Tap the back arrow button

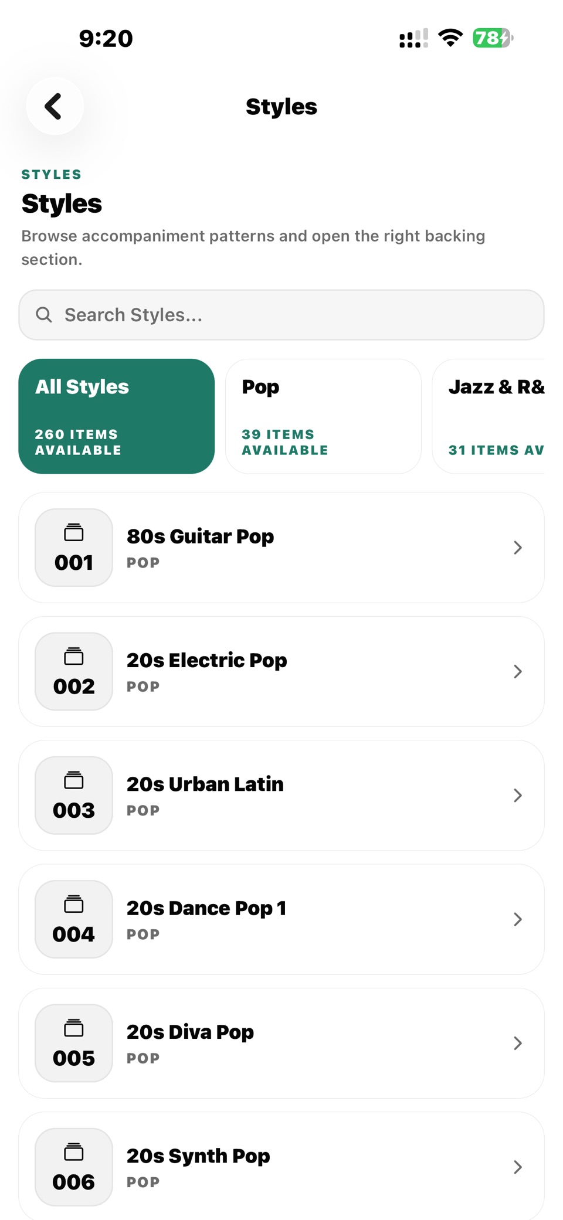(x=55, y=106)
